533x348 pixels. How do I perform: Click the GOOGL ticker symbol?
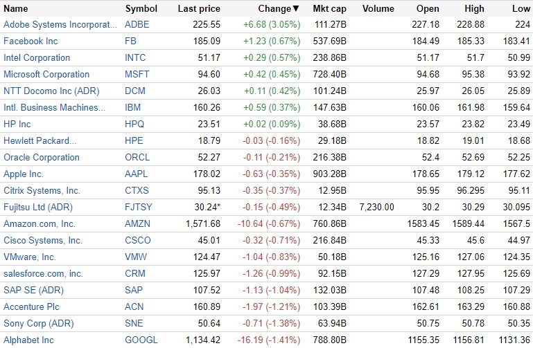tap(141, 340)
